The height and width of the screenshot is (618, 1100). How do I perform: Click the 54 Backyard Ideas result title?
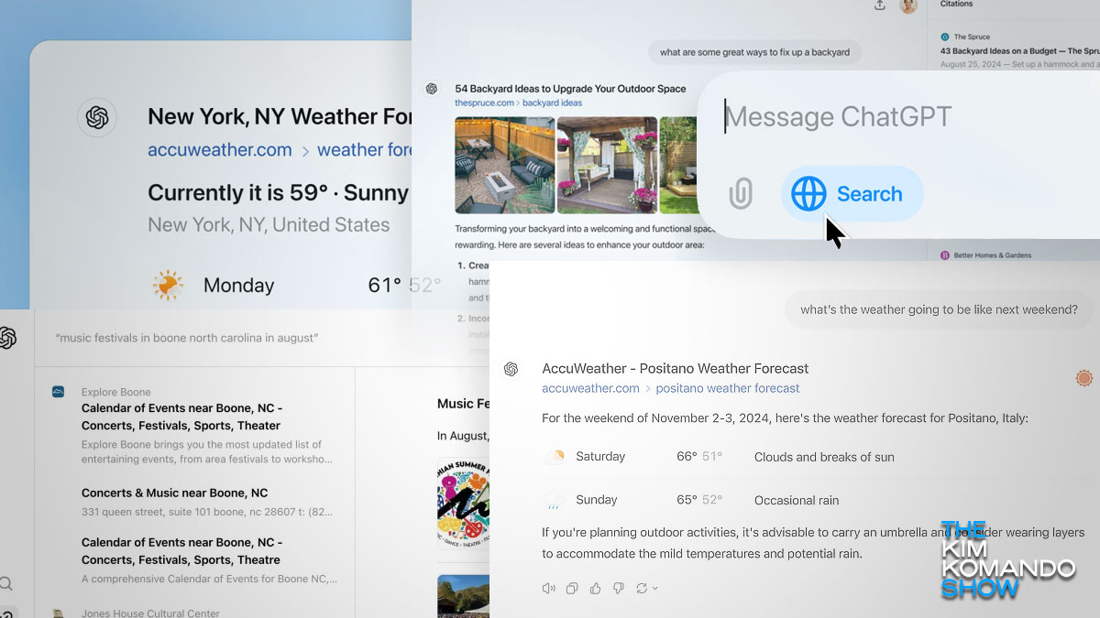point(570,89)
